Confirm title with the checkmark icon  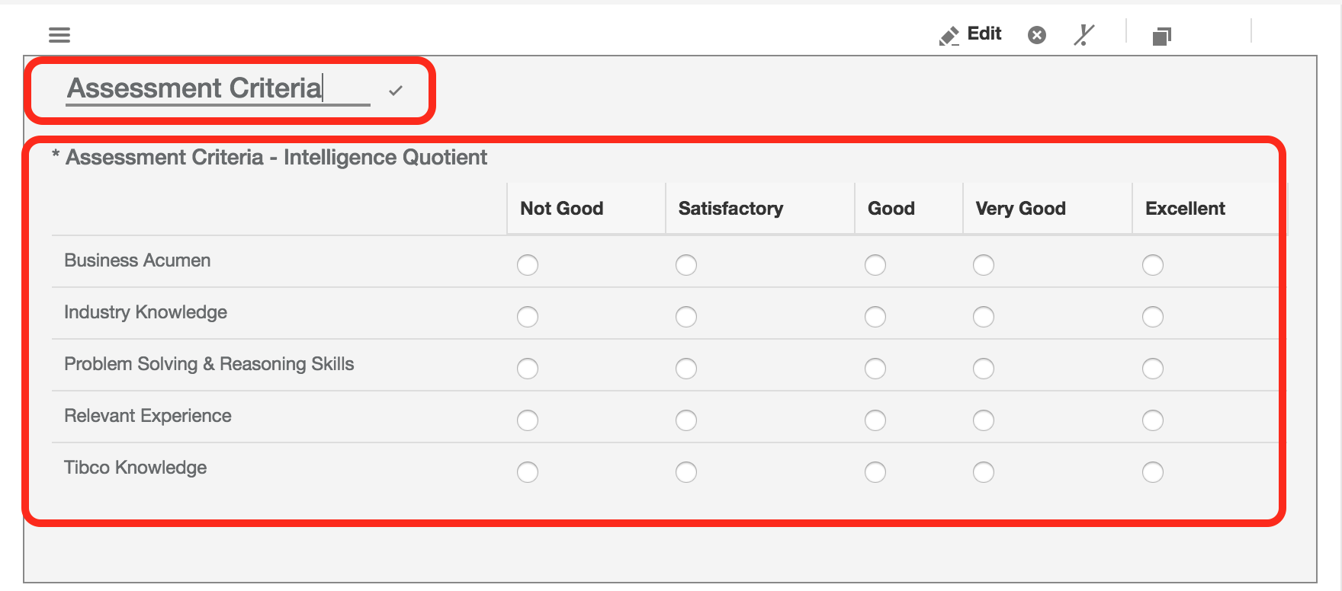(395, 91)
